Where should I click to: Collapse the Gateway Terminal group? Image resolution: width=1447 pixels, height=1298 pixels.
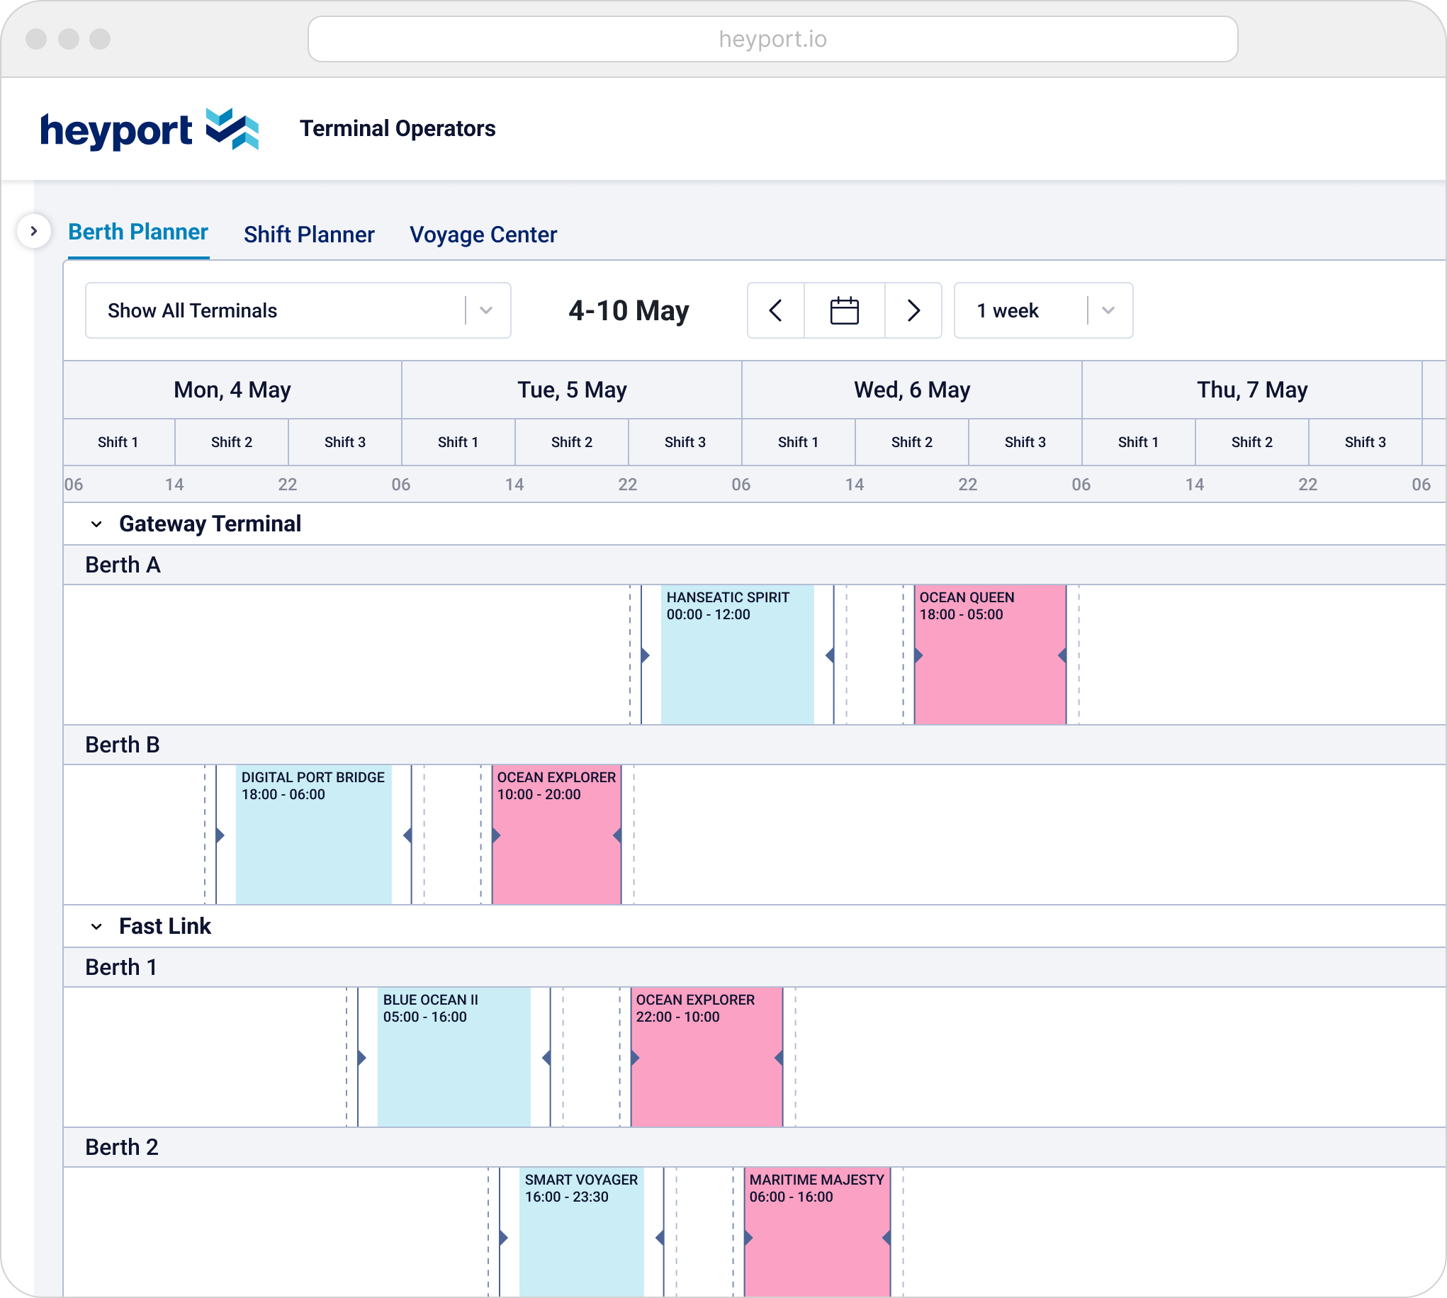coord(96,524)
